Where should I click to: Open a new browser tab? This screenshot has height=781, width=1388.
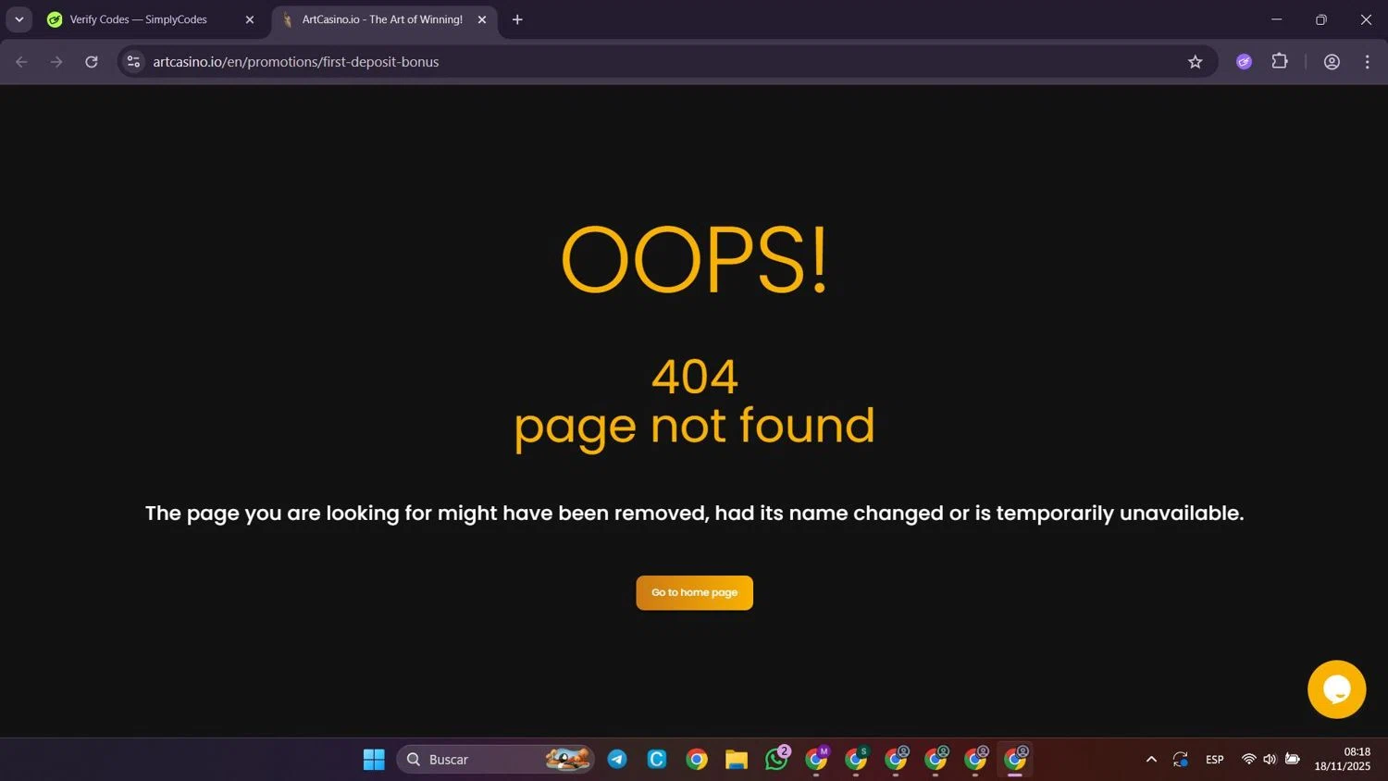[x=517, y=19]
